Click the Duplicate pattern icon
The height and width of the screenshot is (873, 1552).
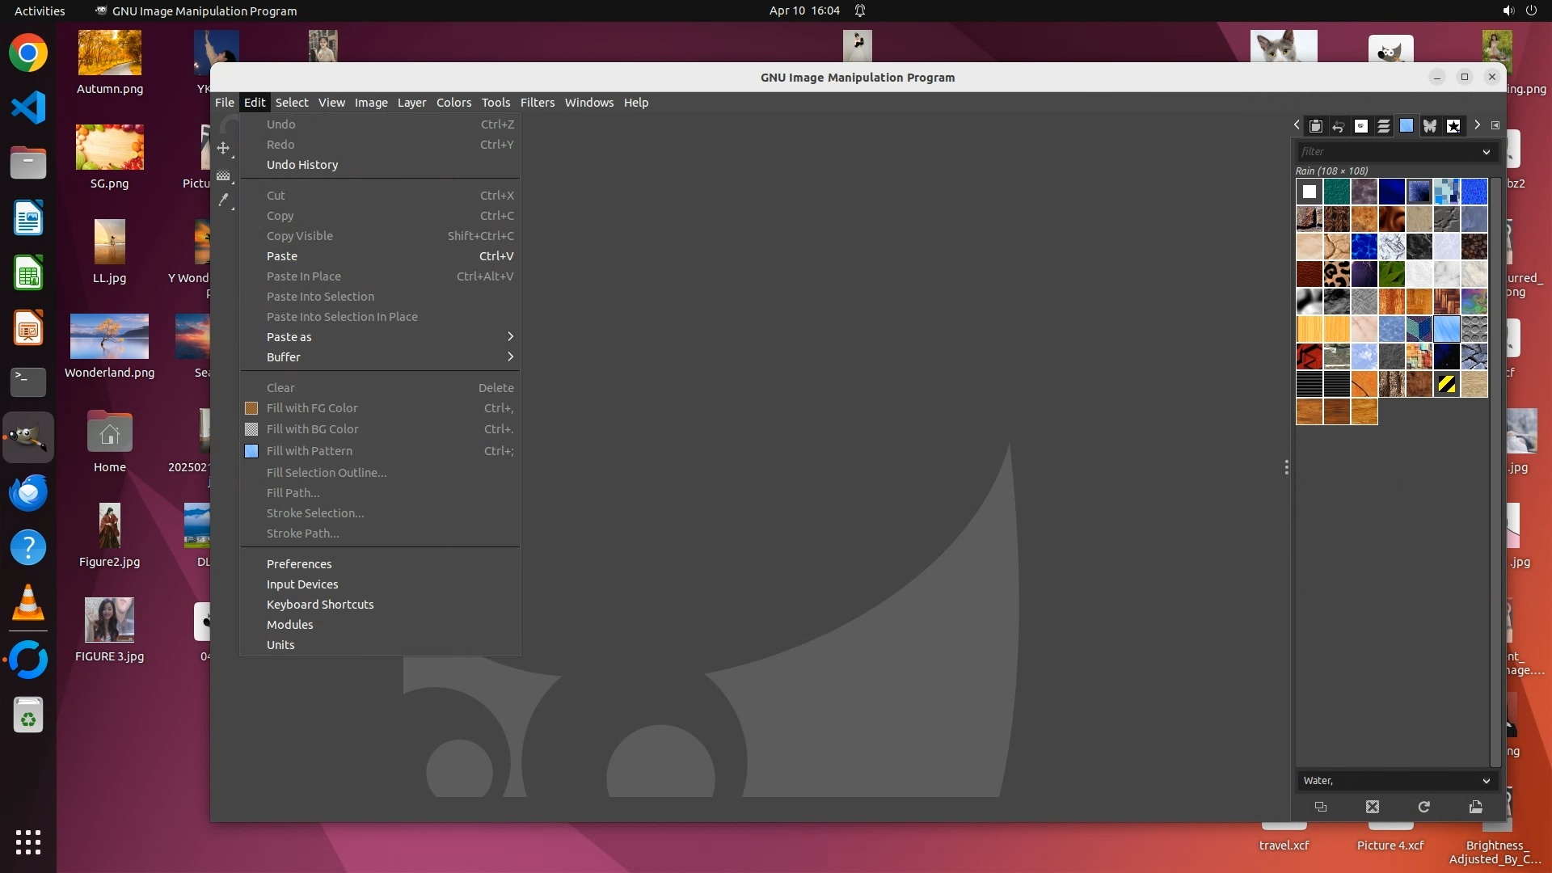pos(1321,807)
